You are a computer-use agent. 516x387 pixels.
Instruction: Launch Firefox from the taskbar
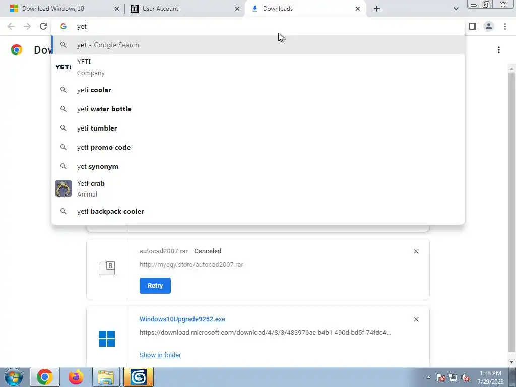[x=76, y=377]
